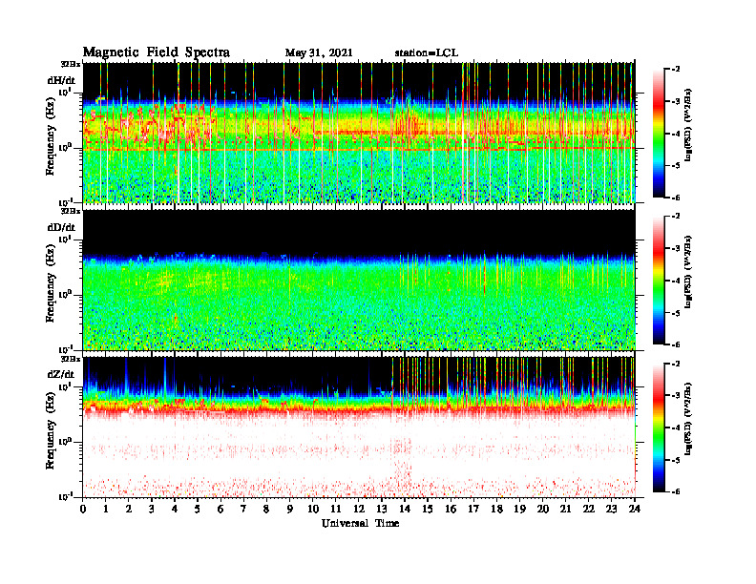Click the "32Hz" label of the dD/dt panel
Viewport: 756px width, 584px height.
(x=70, y=211)
